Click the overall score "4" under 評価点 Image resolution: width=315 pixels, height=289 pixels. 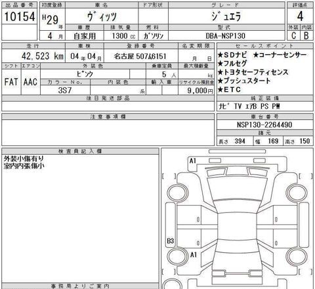click(x=300, y=16)
